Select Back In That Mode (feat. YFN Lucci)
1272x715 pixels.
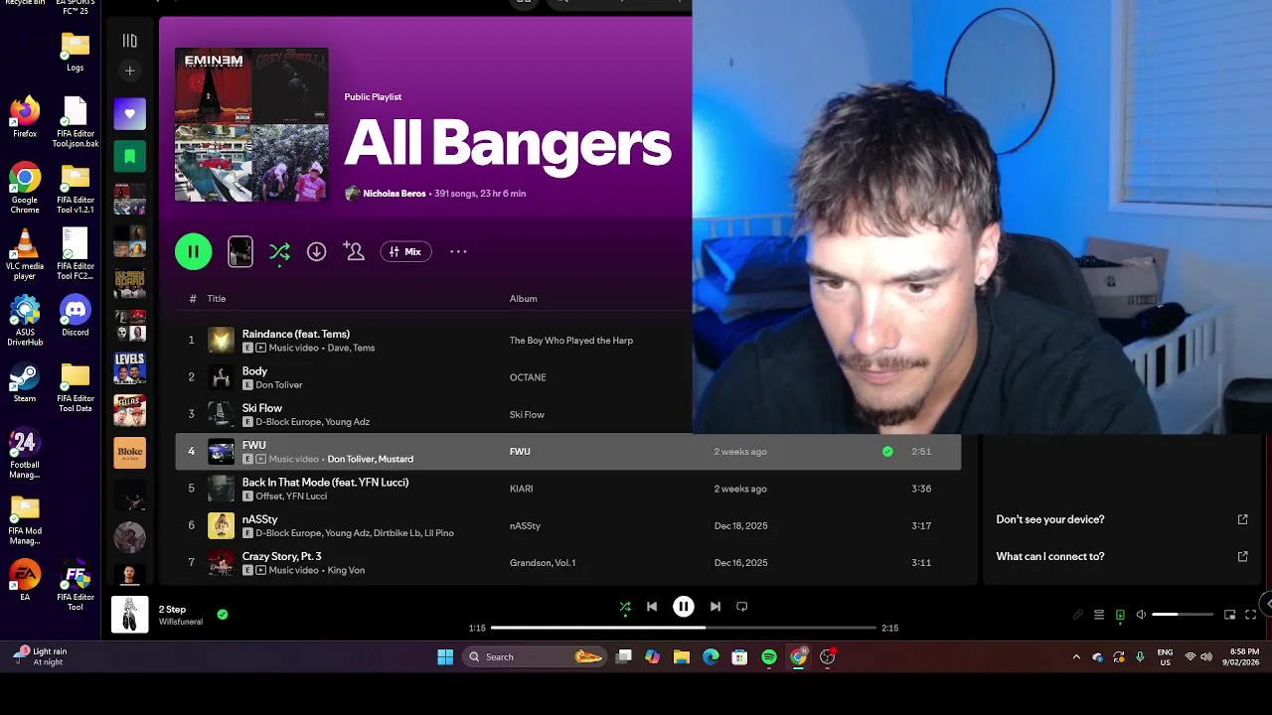coord(326,483)
